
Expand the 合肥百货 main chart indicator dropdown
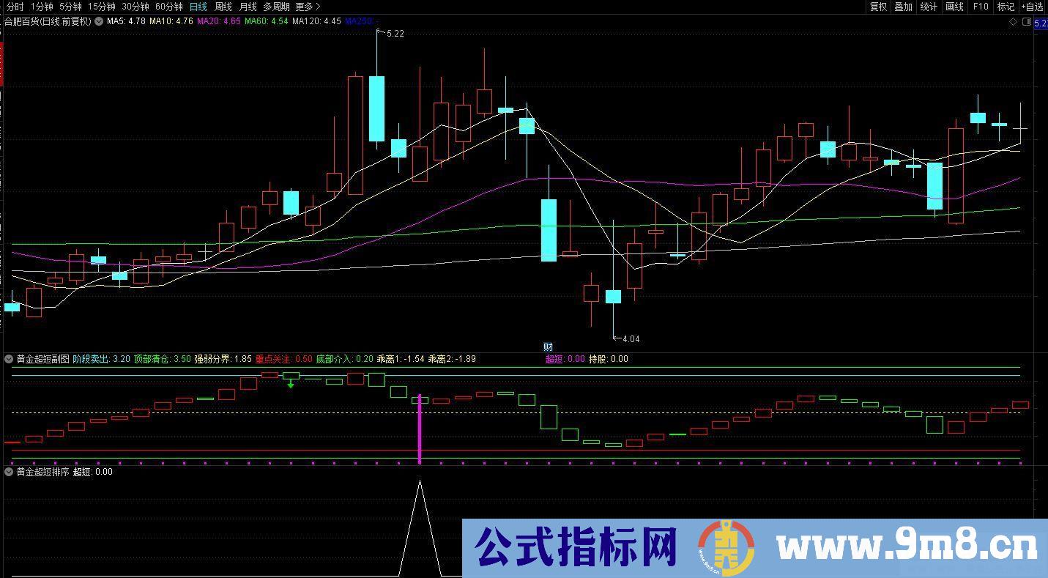click(x=99, y=21)
